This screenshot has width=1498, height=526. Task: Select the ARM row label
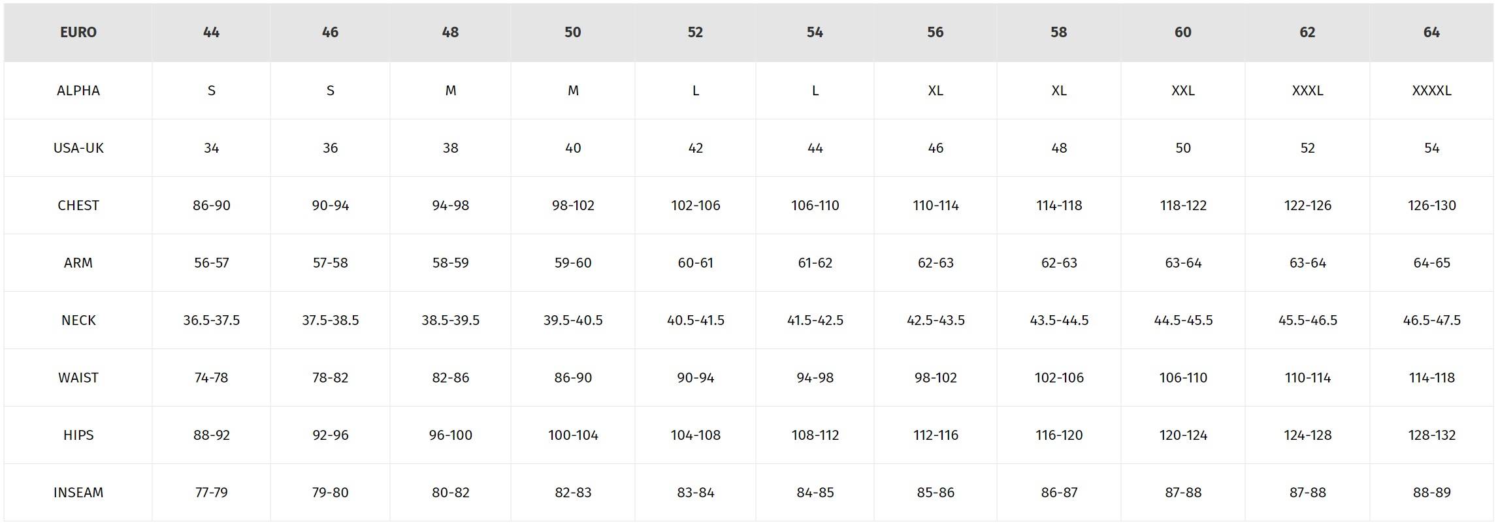78,263
